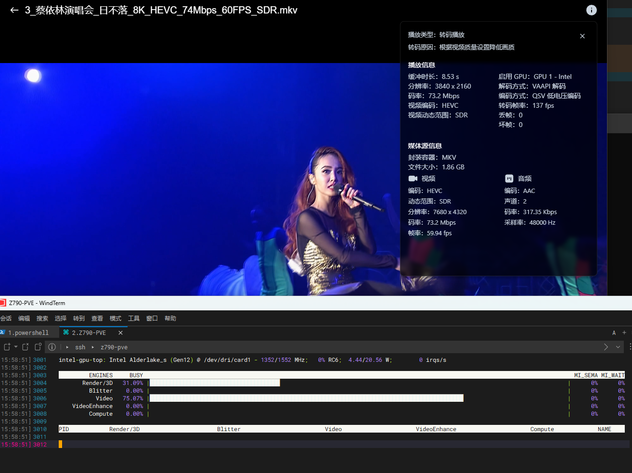Open the 工具 menu

click(134, 319)
